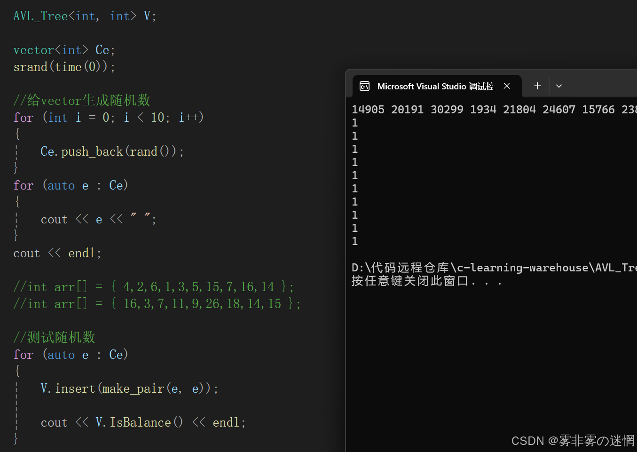This screenshot has width=637, height=452.
Task: Click the 'for (int i = 0; i < 10; i++)' line
Action: 109,117
